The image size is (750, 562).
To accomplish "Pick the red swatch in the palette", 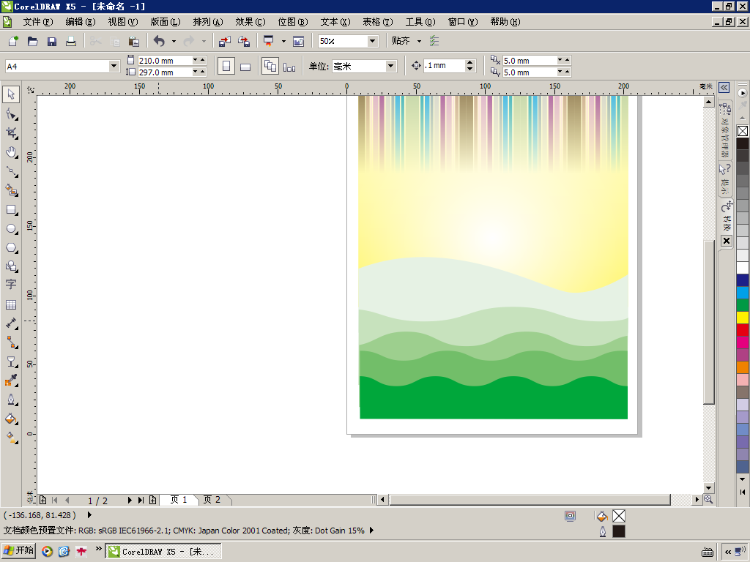I will (743, 330).
